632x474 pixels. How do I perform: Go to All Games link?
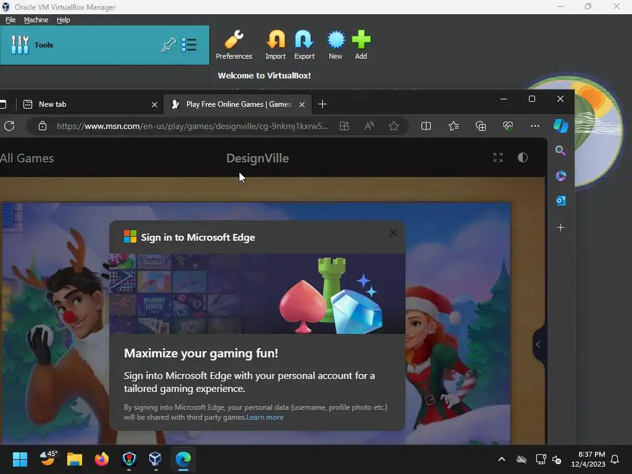[x=27, y=158]
